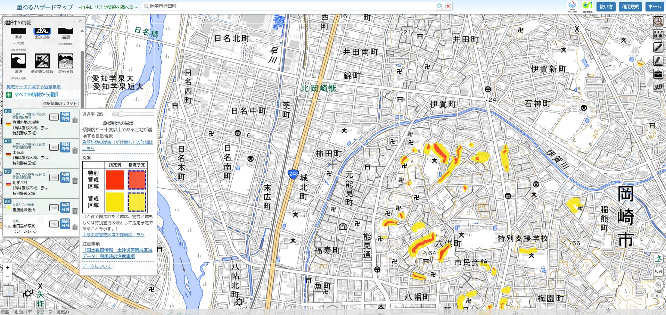Select the 地形分類 landform classification icon
Viewport: 666px width, 315px height.
pyautogui.click(x=66, y=61)
